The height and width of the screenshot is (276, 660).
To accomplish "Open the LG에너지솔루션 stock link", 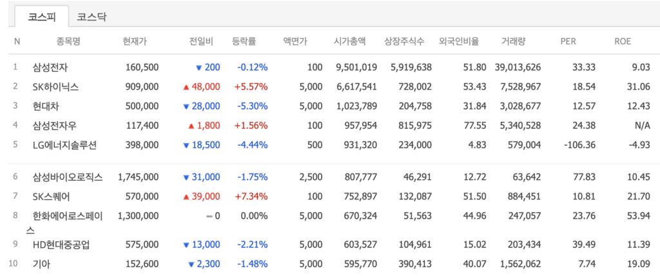I will coord(65,145).
